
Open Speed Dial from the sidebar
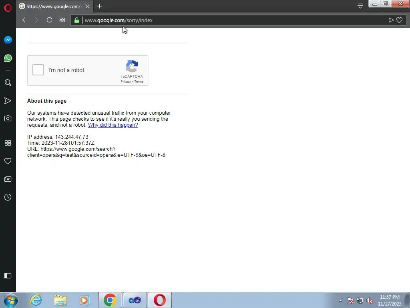click(8, 143)
